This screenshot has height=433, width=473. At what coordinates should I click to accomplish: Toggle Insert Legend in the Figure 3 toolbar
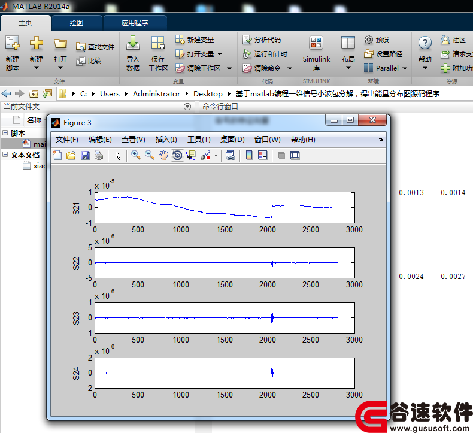[x=263, y=155]
